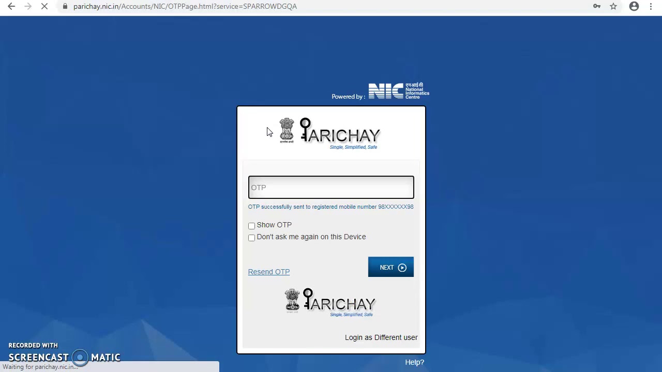
Task: Open Chrome three-dot menu
Action: tap(651, 6)
